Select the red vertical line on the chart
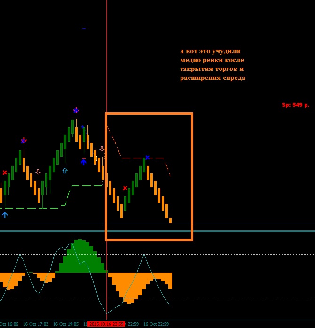The width and height of the screenshot is (315, 328). coord(107,159)
